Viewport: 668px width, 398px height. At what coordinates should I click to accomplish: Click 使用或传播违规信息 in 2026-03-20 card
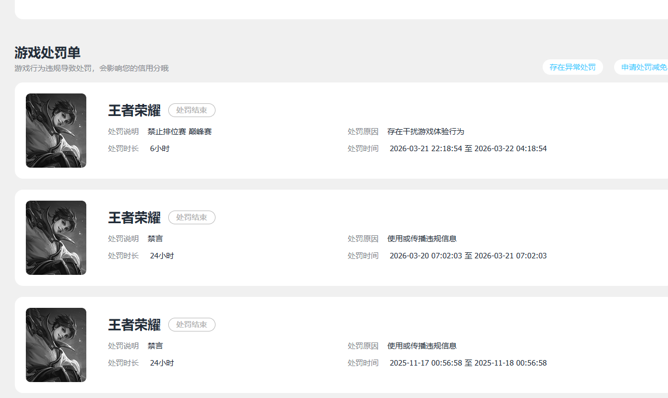[422, 239]
